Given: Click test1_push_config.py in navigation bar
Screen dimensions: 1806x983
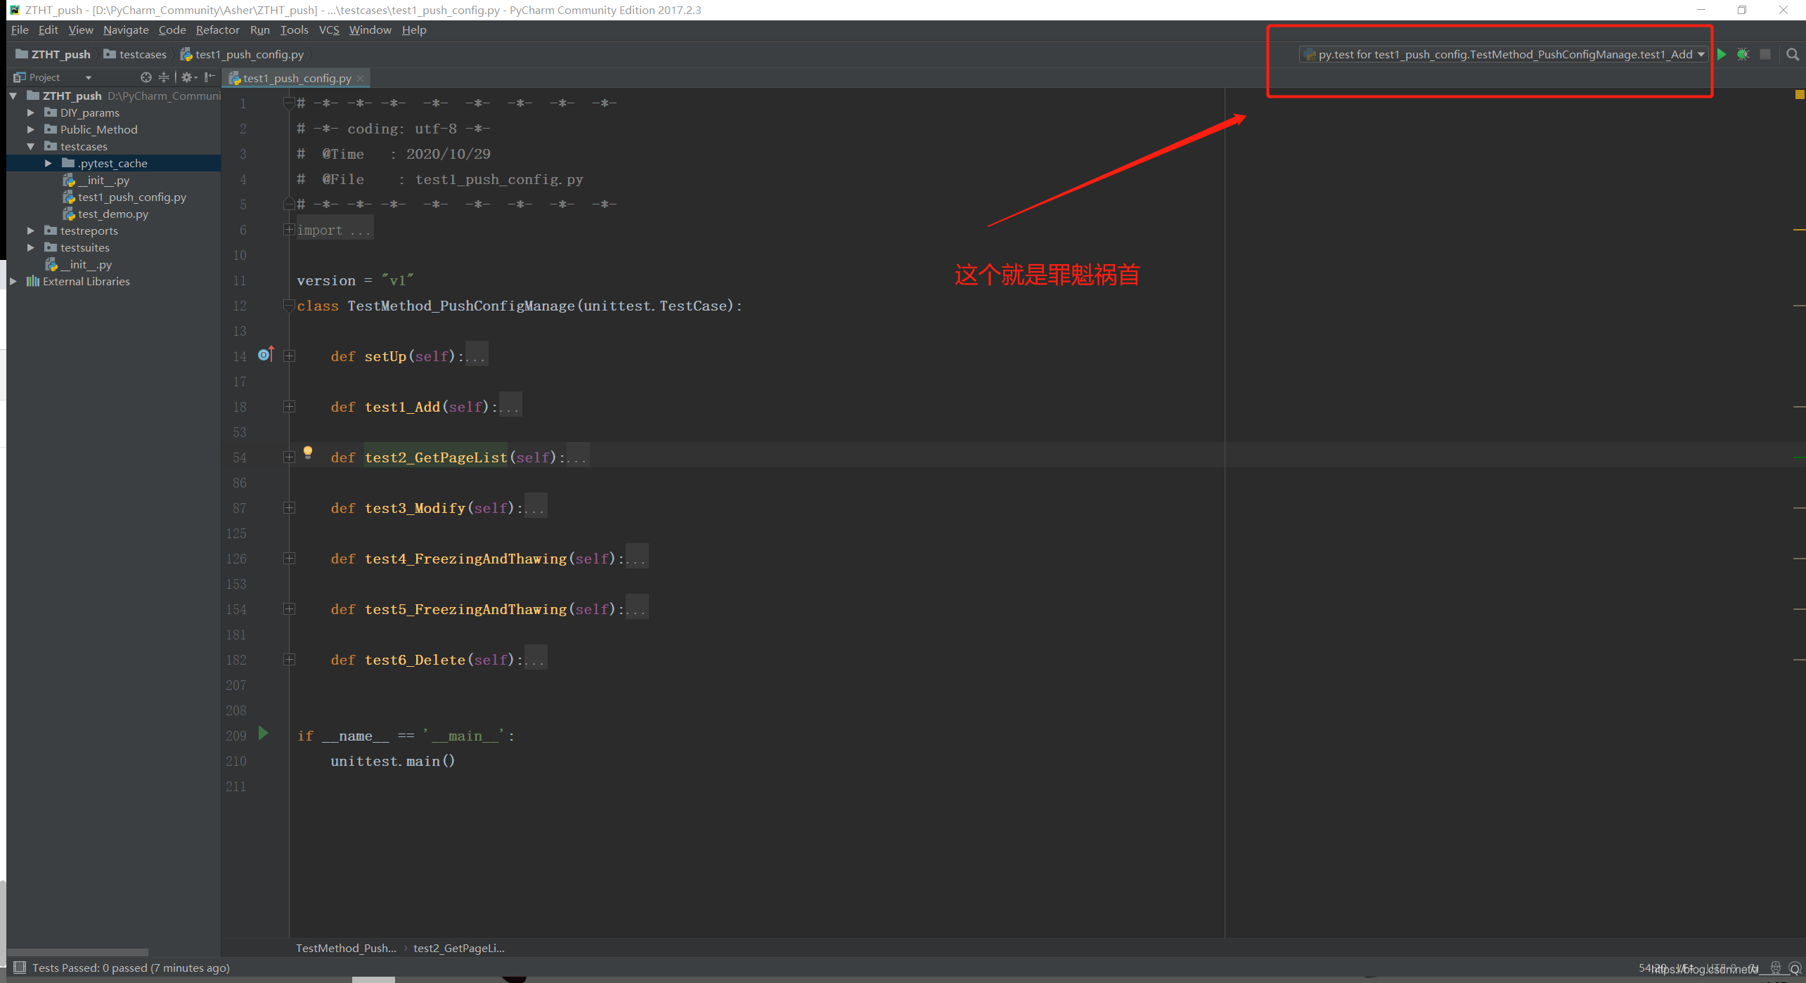Looking at the screenshot, I should pyautogui.click(x=250, y=54).
